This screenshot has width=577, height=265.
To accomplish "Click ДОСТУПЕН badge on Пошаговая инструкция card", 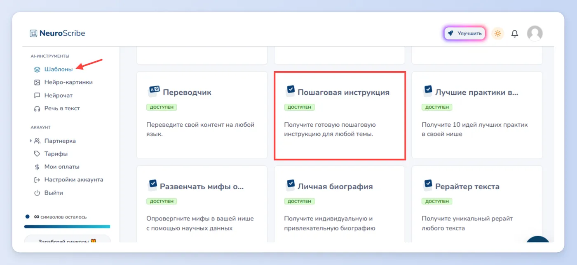I will click(299, 107).
